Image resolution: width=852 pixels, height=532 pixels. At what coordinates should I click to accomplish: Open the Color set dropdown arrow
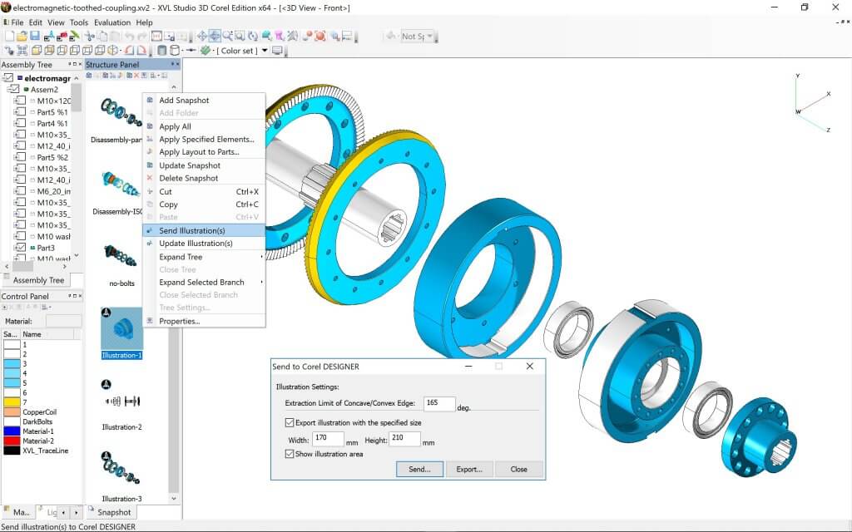coord(265,51)
